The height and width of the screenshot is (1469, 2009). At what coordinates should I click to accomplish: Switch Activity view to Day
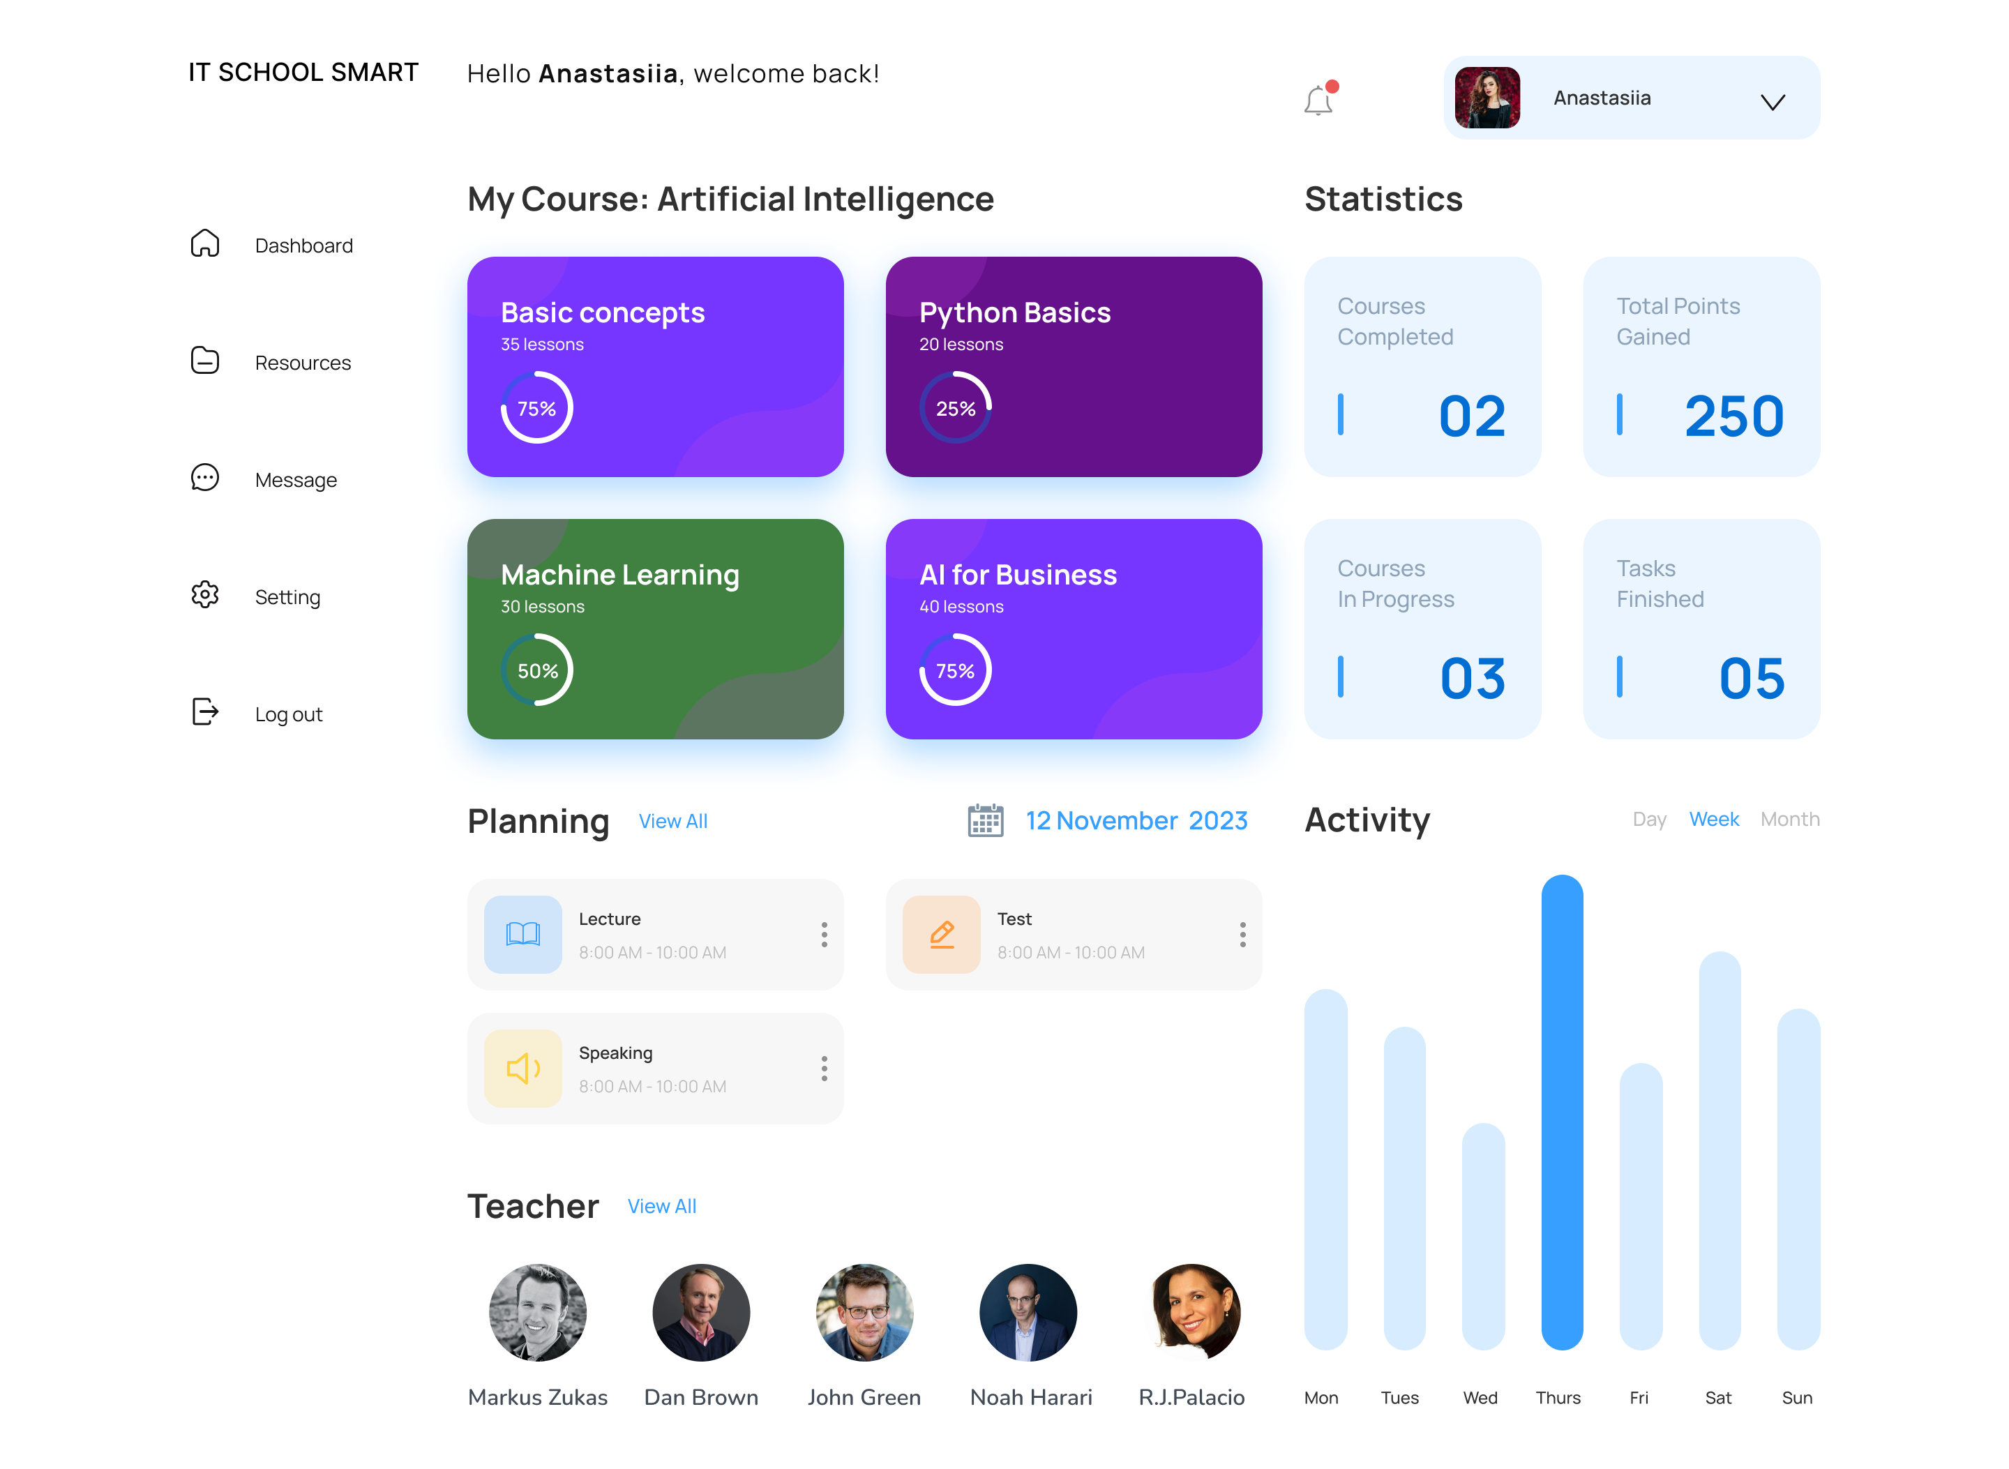1649,820
